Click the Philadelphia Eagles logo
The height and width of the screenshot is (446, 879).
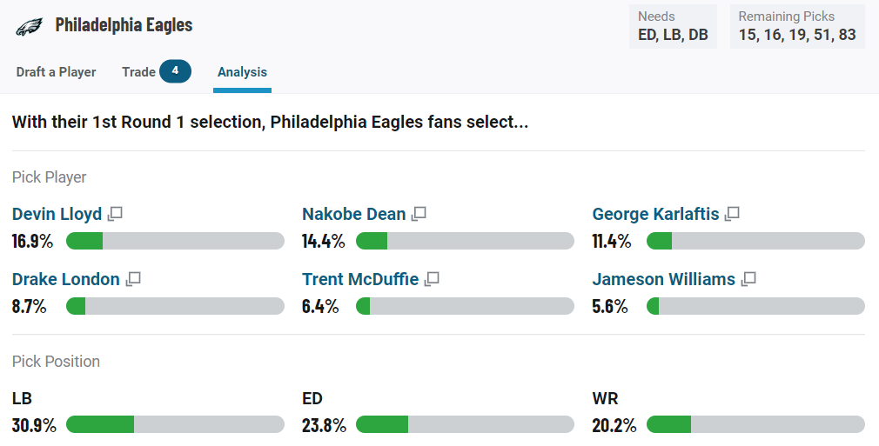click(x=29, y=26)
